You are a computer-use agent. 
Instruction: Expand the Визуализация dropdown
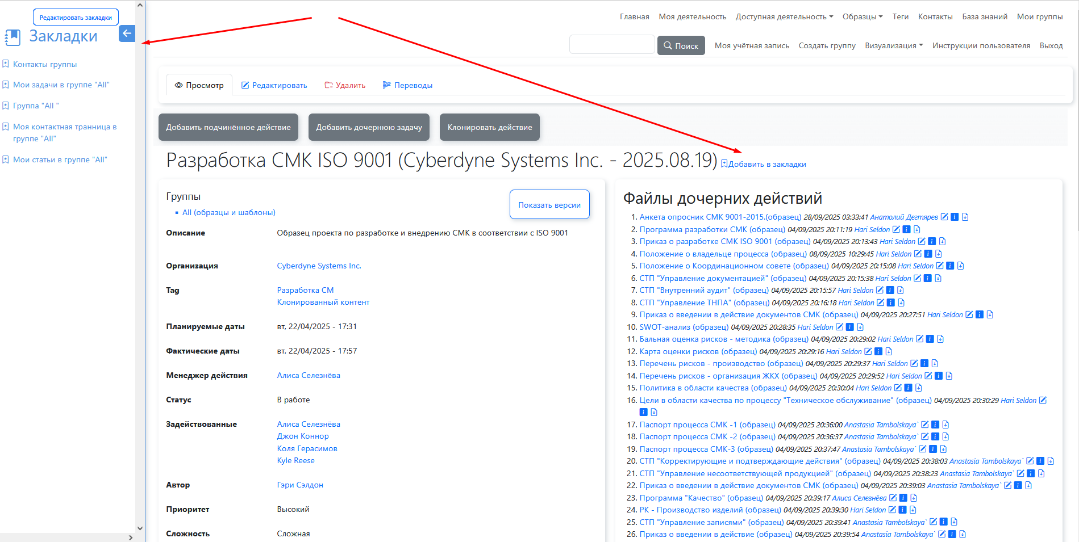tap(894, 45)
